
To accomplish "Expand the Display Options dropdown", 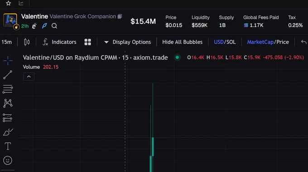I will click(127, 42).
